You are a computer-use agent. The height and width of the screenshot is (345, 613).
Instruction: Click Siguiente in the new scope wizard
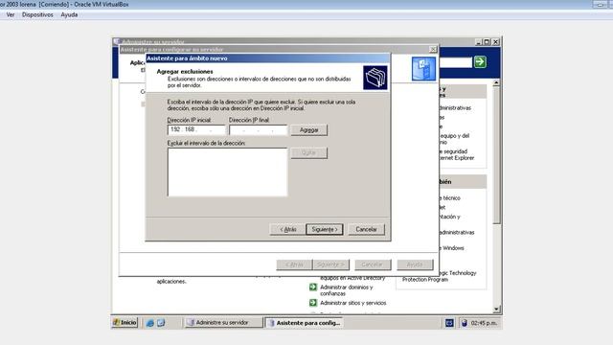(325, 230)
